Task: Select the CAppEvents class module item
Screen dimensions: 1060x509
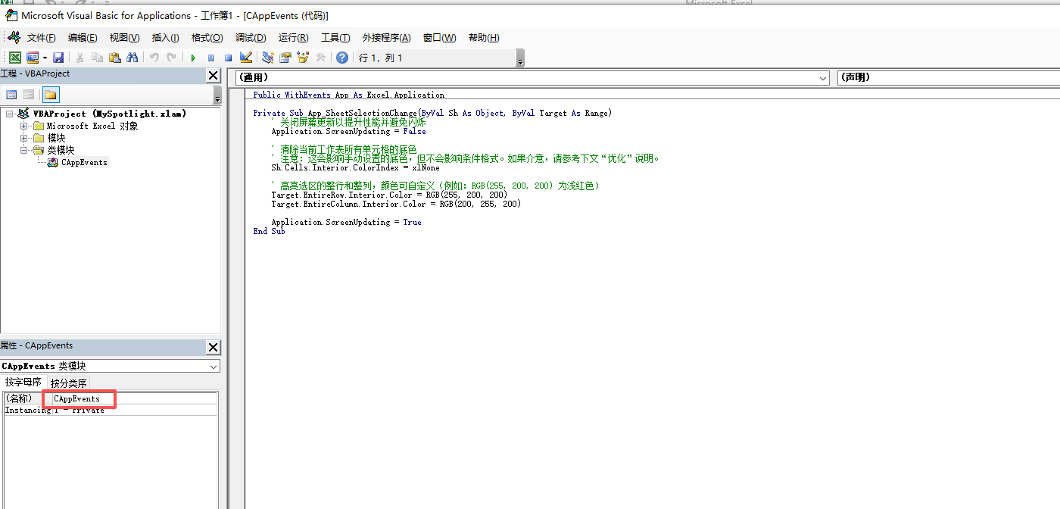Action: pos(84,162)
